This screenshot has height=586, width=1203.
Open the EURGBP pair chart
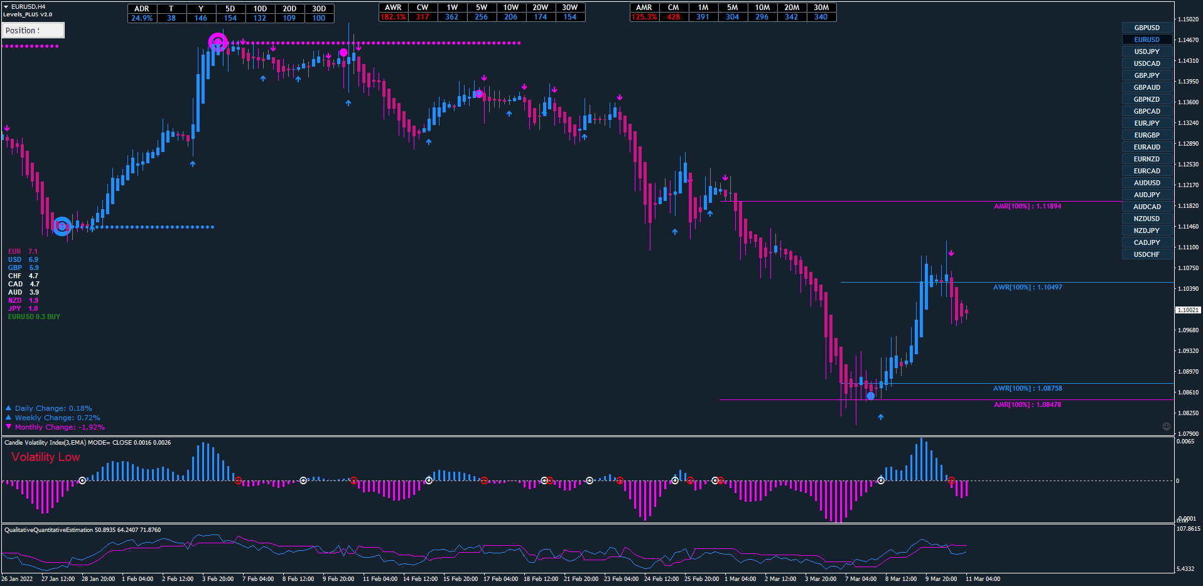[1146, 135]
